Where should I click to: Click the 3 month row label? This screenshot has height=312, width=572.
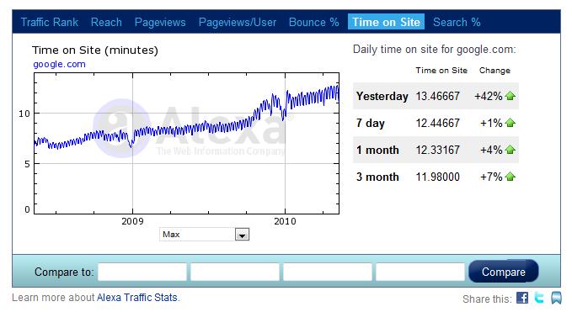coord(377,177)
